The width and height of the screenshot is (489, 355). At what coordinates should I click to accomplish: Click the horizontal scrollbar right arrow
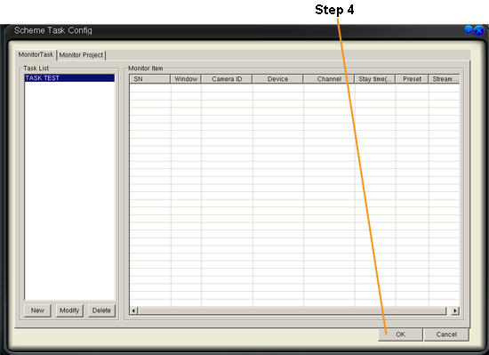pos(455,311)
